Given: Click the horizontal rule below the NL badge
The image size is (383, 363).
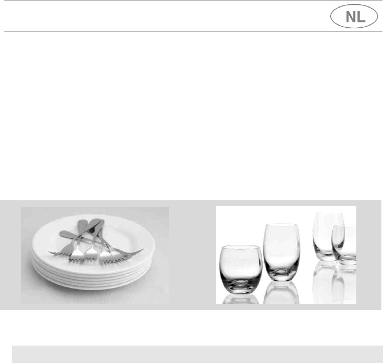Looking at the screenshot, I should (193, 32).
